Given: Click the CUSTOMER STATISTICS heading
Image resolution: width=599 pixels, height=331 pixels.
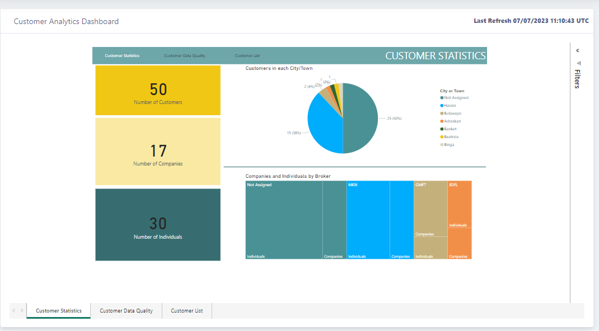Looking at the screenshot, I should tap(436, 56).
